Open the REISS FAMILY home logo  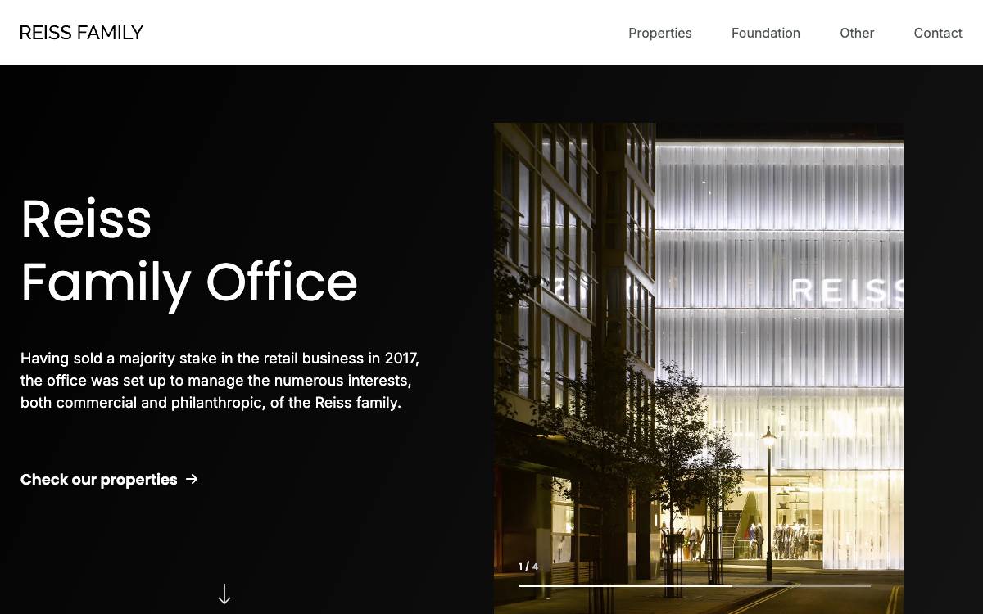pyautogui.click(x=81, y=33)
